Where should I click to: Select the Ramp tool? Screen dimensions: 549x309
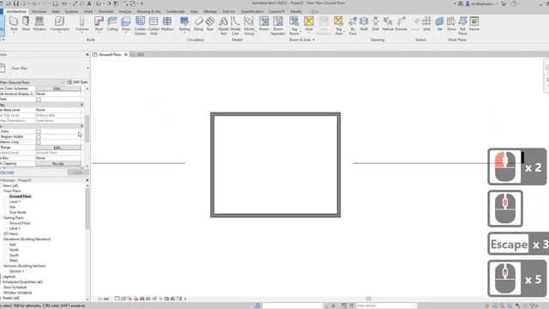(198, 24)
